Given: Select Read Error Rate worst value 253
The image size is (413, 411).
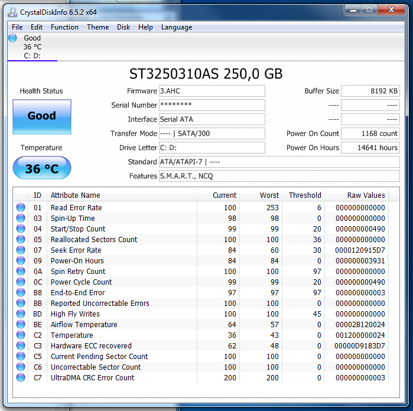Looking at the screenshot, I should [272, 207].
